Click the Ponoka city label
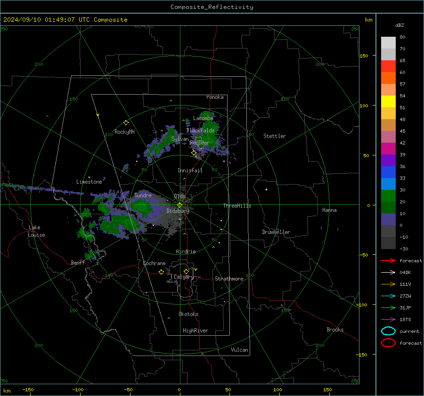 pos(215,97)
